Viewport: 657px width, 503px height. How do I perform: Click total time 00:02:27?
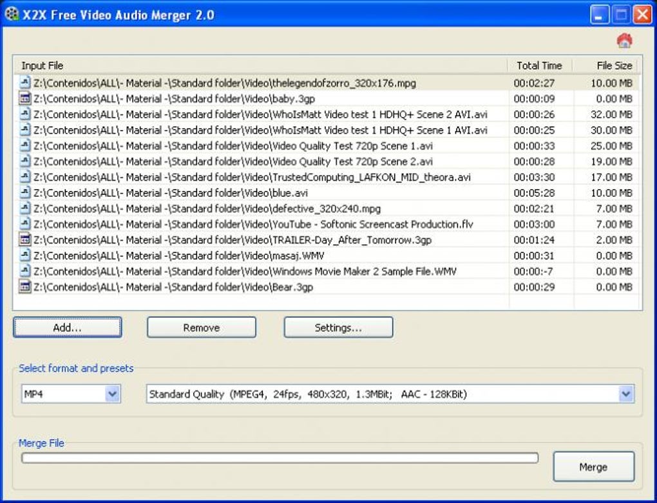coord(534,83)
